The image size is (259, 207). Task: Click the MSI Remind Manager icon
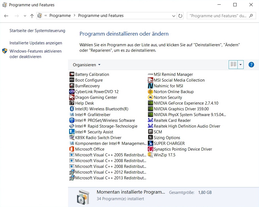coord(150,74)
